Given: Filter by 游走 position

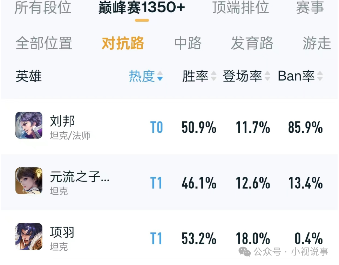Looking at the screenshot, I should point(317,43).
